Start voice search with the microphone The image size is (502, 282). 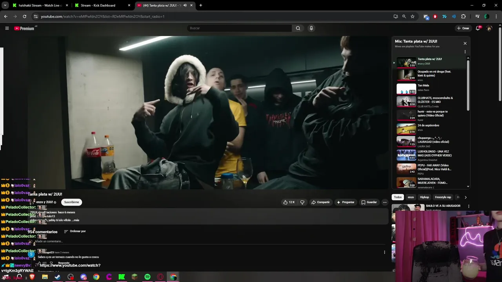click(311, 28)
